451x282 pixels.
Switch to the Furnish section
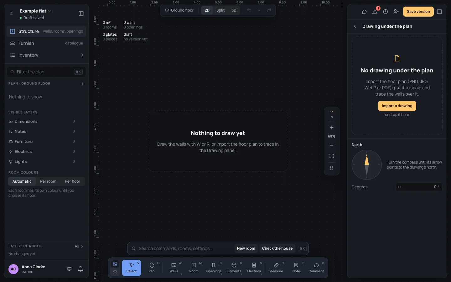(x=46, y=43)
